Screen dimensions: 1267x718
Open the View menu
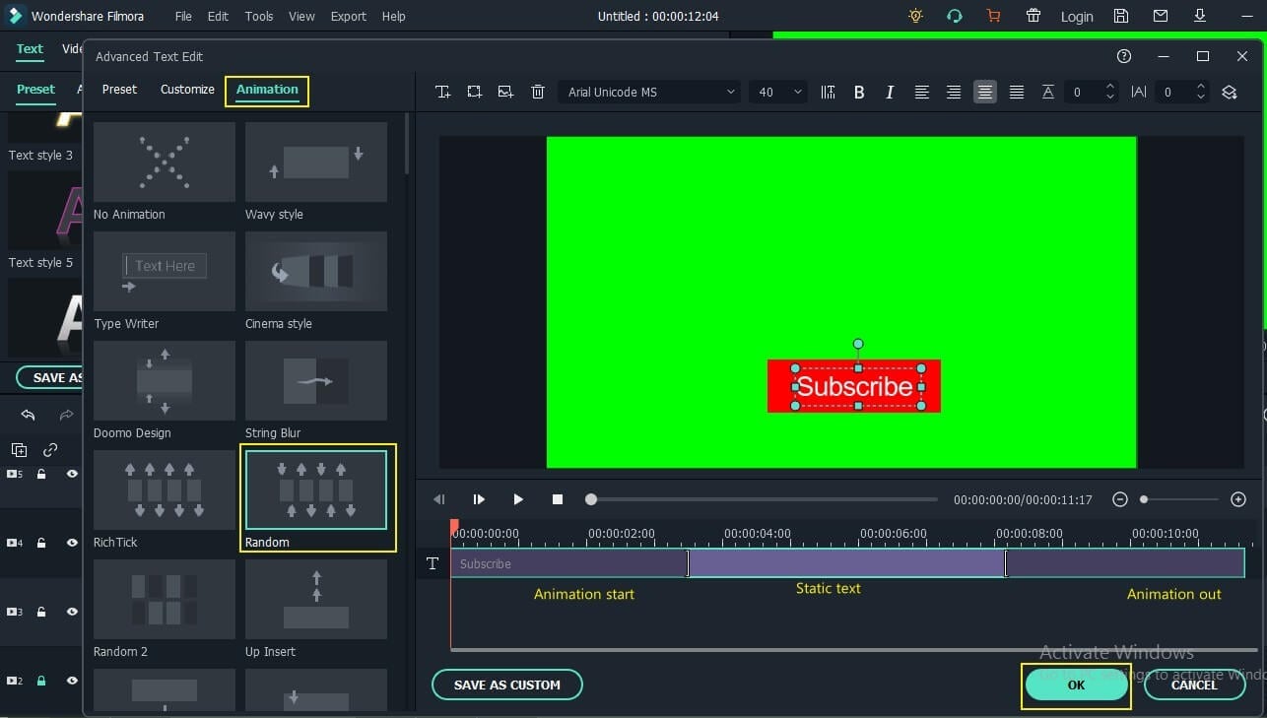coord(301,16)
